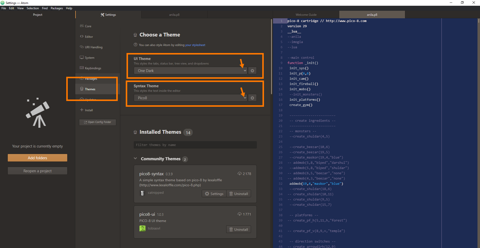Open Settings for pico8-syntax theme
The width and height of the screenshot is (480, 248).
[214, 194]
